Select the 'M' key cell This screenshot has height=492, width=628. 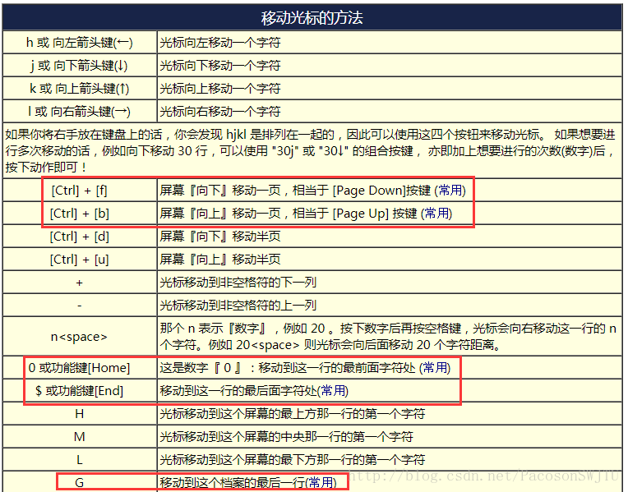click(x=80, y=437)
